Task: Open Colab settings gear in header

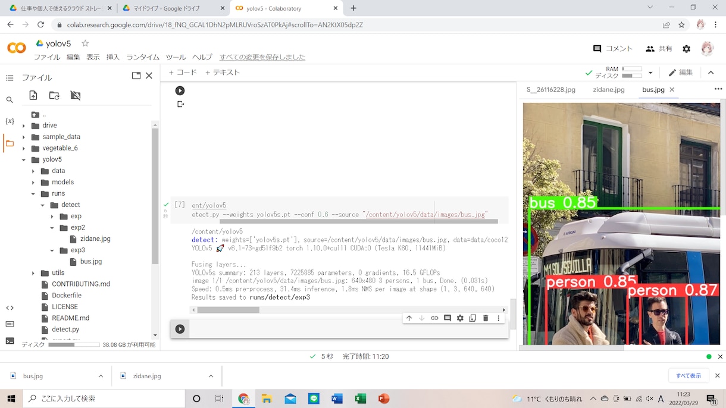Action: click(x=687, y=49)
